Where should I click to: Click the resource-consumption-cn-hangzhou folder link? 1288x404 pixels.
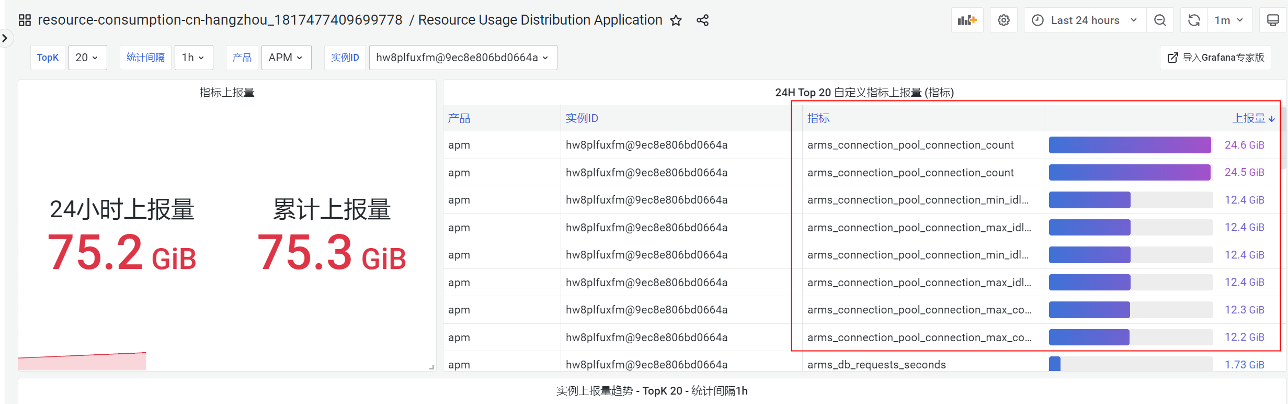coord(220,20)
